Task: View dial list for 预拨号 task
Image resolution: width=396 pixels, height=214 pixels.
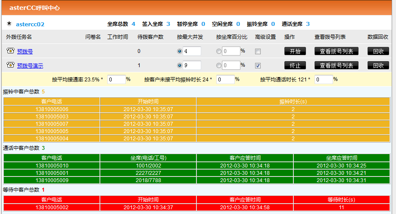Action: (336, 51)
